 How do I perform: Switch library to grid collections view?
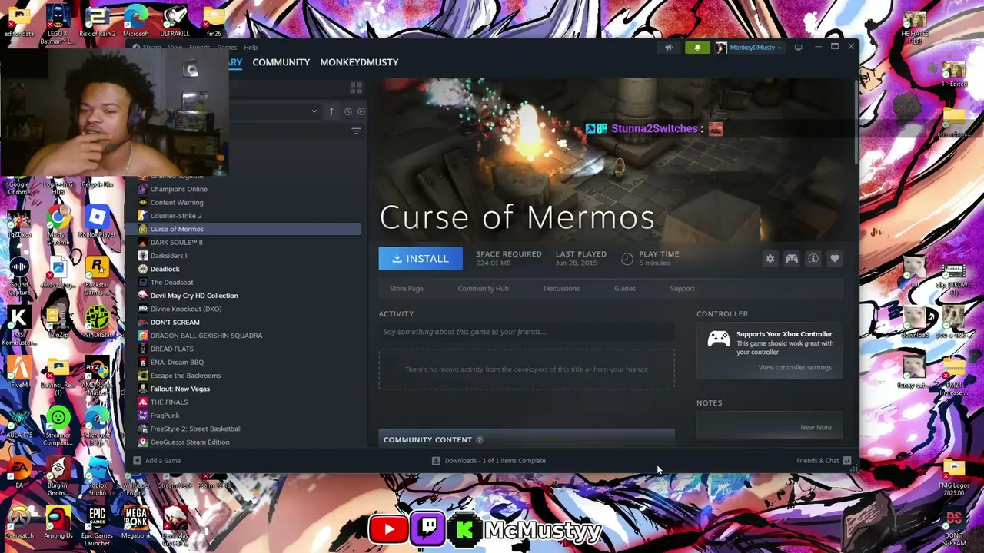coord(356,88)
